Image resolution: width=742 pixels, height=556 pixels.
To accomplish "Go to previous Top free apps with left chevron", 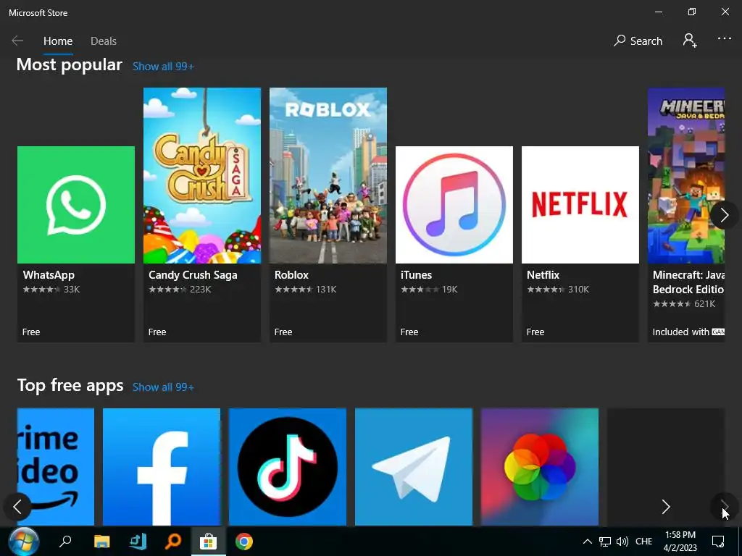I will pos(17,507).
